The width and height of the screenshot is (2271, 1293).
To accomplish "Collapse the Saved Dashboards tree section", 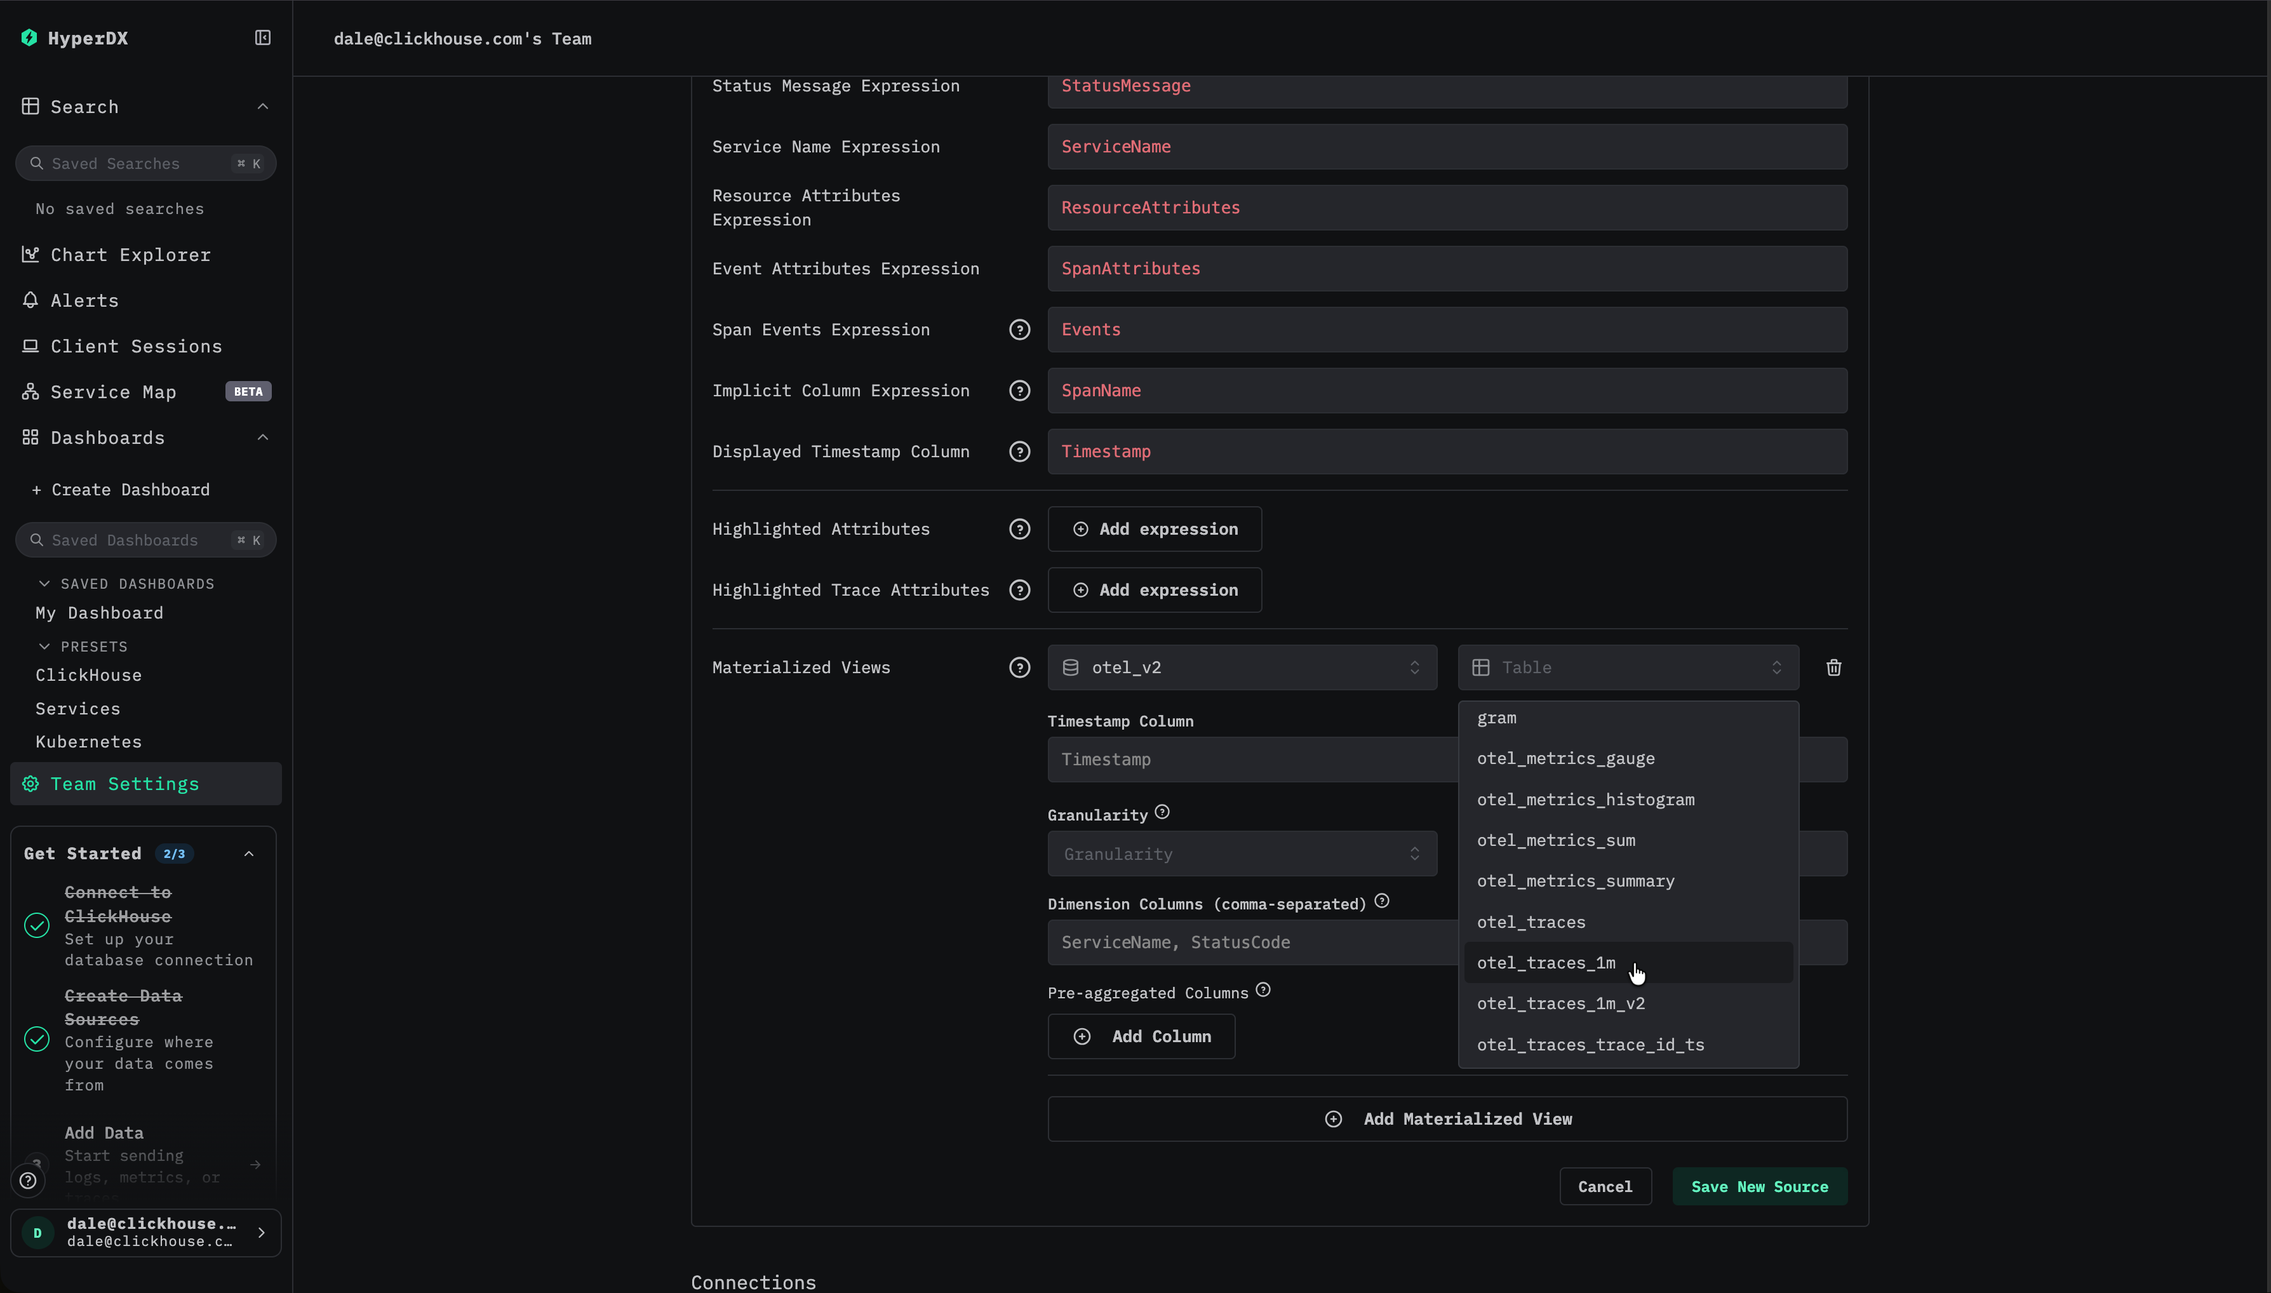I will coord(44,584).
